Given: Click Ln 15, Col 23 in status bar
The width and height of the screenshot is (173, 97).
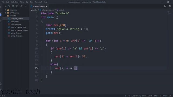Looking at the screenshot, I should (133, 96).
